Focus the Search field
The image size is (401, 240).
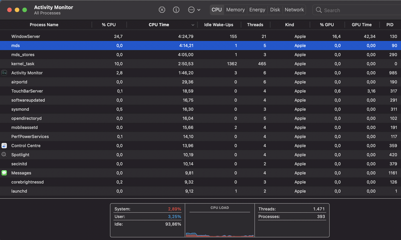click(357, 10)
